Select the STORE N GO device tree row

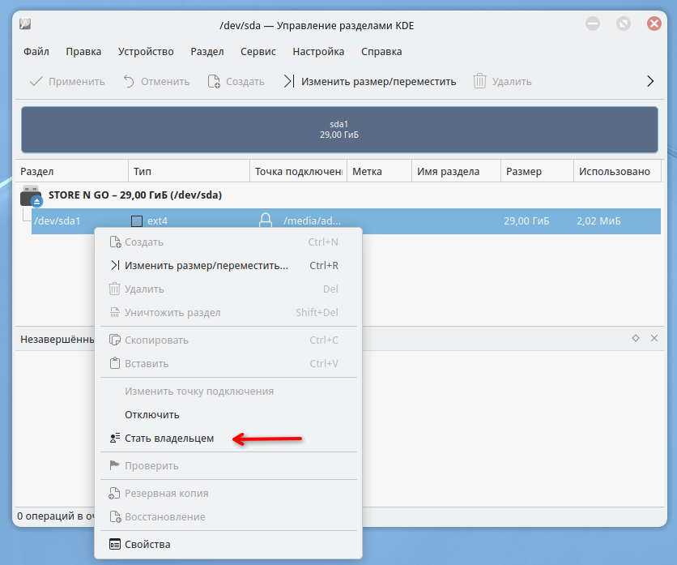pos(339,195)
